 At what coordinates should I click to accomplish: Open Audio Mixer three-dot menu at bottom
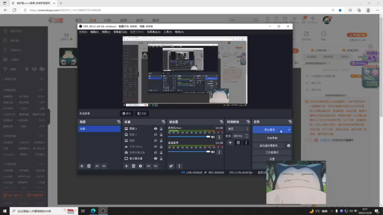[x=179, y=166]
